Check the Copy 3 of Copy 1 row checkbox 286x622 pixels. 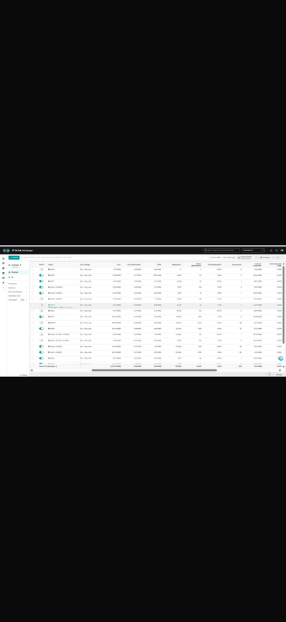[x=33, y=334]
